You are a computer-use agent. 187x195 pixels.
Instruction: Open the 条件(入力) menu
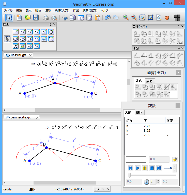tap(62, 10)
